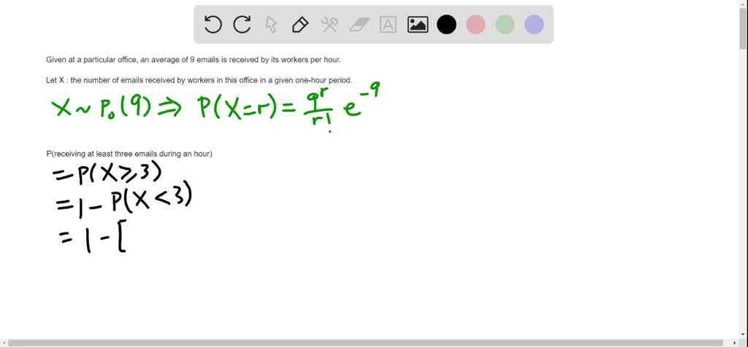The width and height of the screenshot is (748, 347).
Task: Click the horizontal scrollbar thumb
Action: coord(365,343)
